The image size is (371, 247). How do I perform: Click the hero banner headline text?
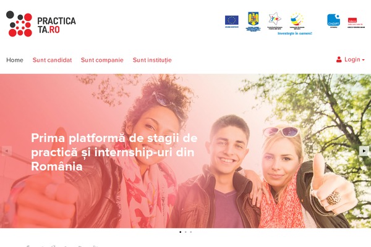114,152
